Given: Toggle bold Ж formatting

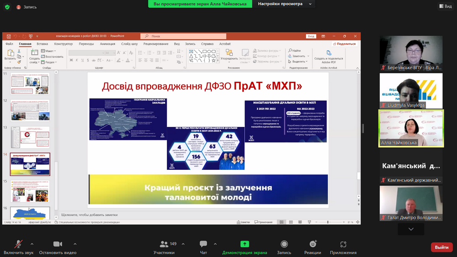Looking at the screenshot, I should (71, 60).
